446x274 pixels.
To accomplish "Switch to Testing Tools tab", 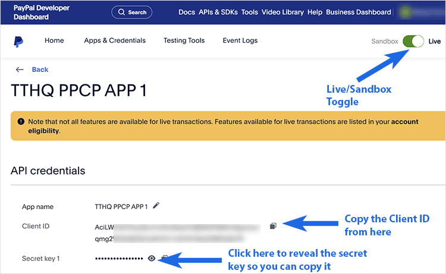I will pos(184,40).
